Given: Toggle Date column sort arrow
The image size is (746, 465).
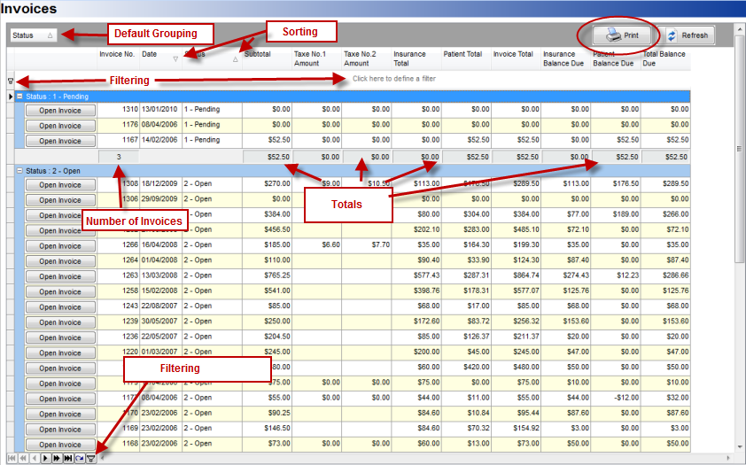Looking at the screenshot, I should (x=175, y=59).
